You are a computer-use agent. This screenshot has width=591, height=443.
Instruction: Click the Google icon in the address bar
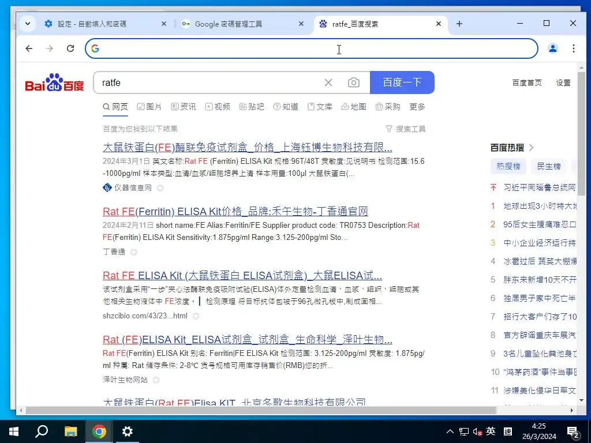(x=95, y=48)
